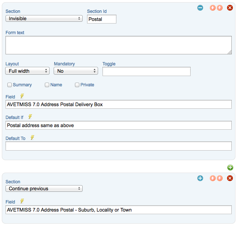The width and height of the screenshot is (238, 227).
Task: Open the Section dropdown showing Invisible
Action: click(x=44, y=18)
